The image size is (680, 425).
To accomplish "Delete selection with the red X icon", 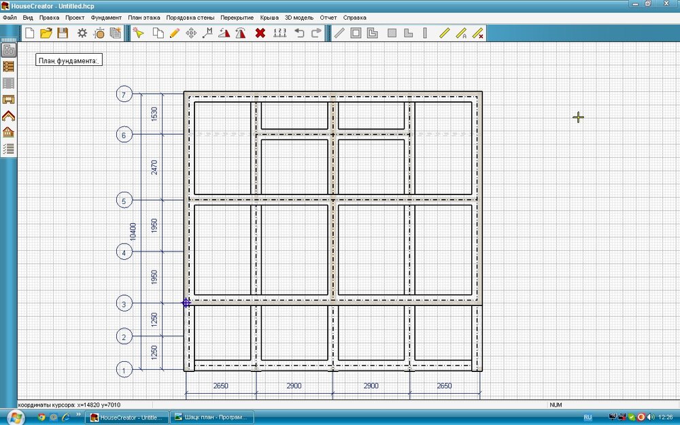I will 260,33.
